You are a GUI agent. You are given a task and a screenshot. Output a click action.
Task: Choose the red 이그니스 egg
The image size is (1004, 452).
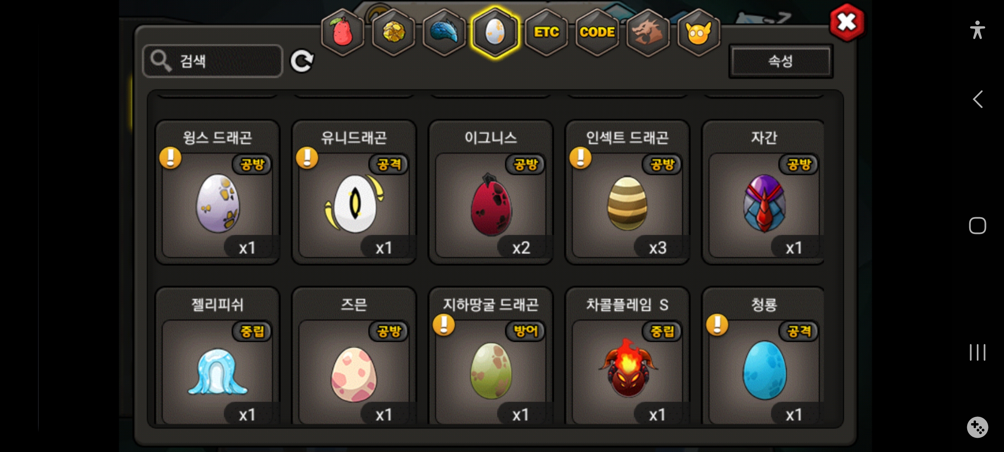(x=491, y=193)
